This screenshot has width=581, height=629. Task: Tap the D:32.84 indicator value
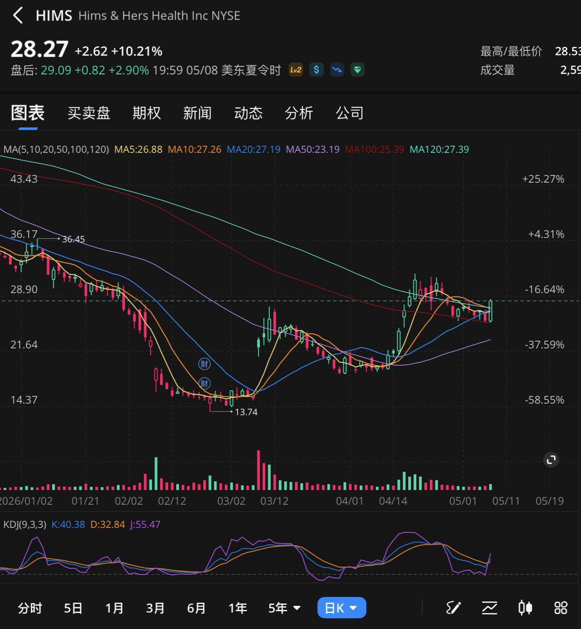click(108, 524)
